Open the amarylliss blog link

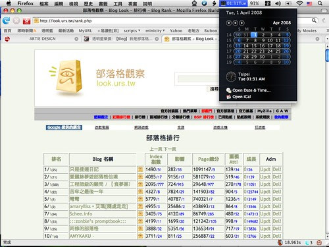[99, 206]
